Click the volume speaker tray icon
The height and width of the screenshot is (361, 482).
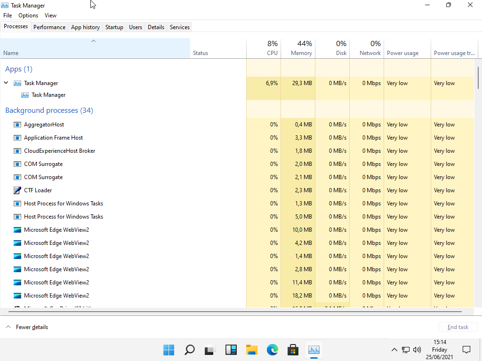[417, 350]
